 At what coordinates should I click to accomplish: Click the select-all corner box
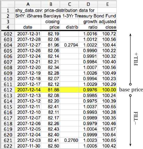(8, 4)
